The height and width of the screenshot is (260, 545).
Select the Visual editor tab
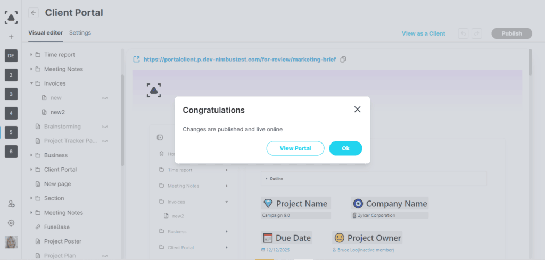pos(46,33)
